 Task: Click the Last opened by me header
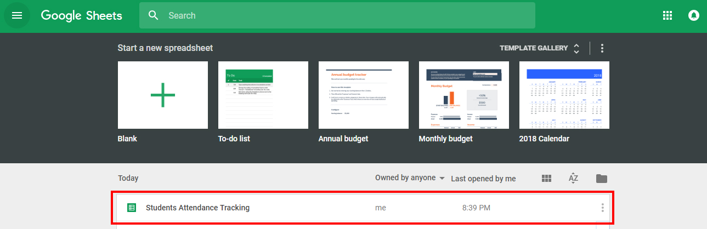coord(483,179)
